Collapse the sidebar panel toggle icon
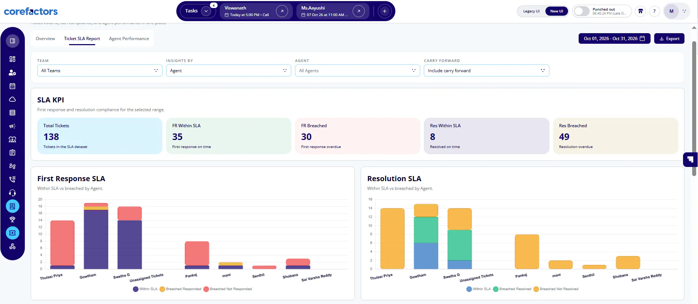The width and height of the screenshot is (698, 304). click(x=12, y=41)
